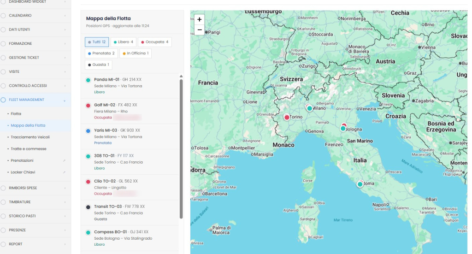Expand the Report menu chevron
This screenshot has width=472, height=254.
click(x=65, y=244)
